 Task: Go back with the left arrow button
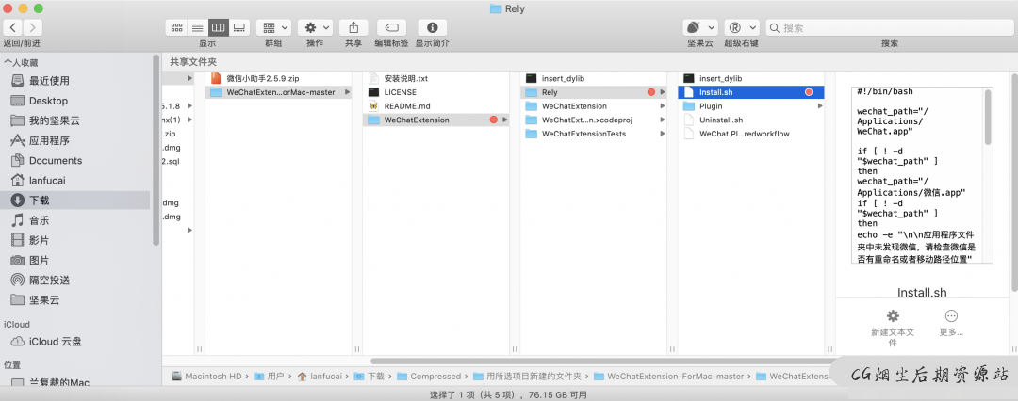coord(13,27)
